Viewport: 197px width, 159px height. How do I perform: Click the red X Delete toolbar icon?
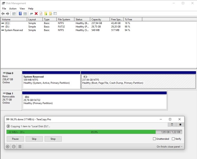coord(36,13)
